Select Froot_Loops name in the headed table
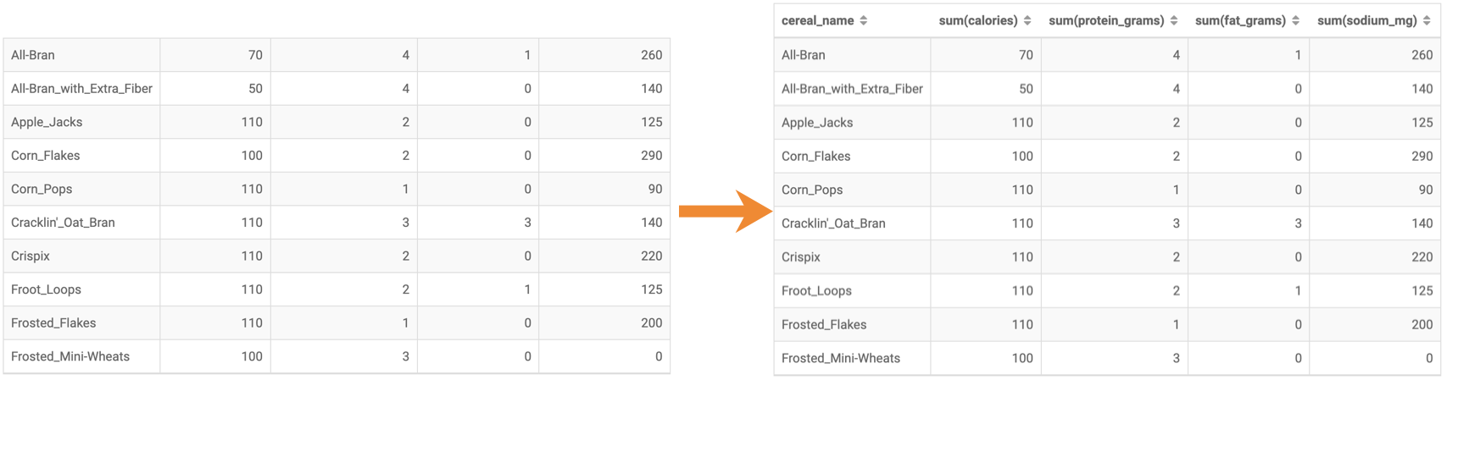 pyautogui.click(x=816, y=290)
